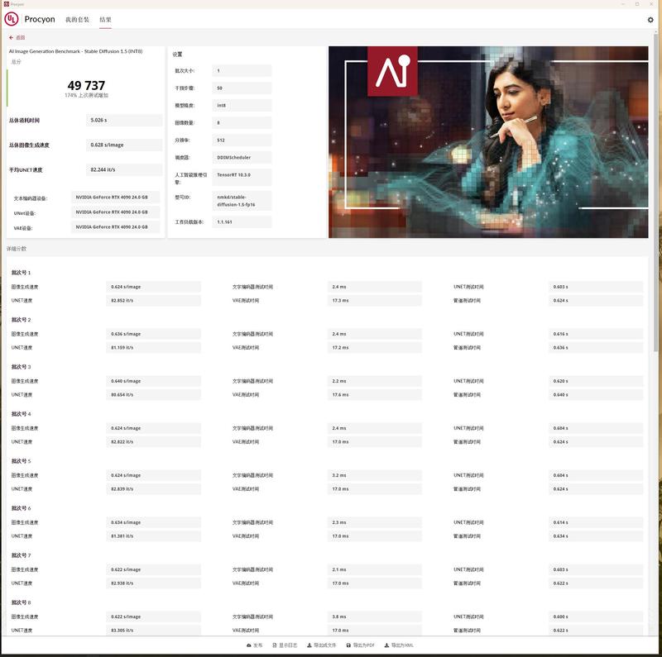Click VAE设备 RTX 4090 field
This screenshot has width=662, height=657.
(x=116, y=227)
